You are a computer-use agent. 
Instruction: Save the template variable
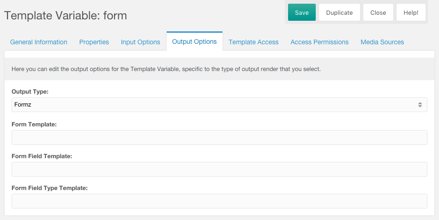[302, 12]
